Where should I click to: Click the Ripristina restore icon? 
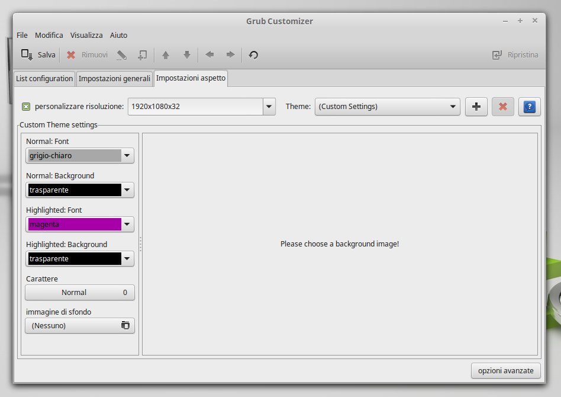pos(497,55)
